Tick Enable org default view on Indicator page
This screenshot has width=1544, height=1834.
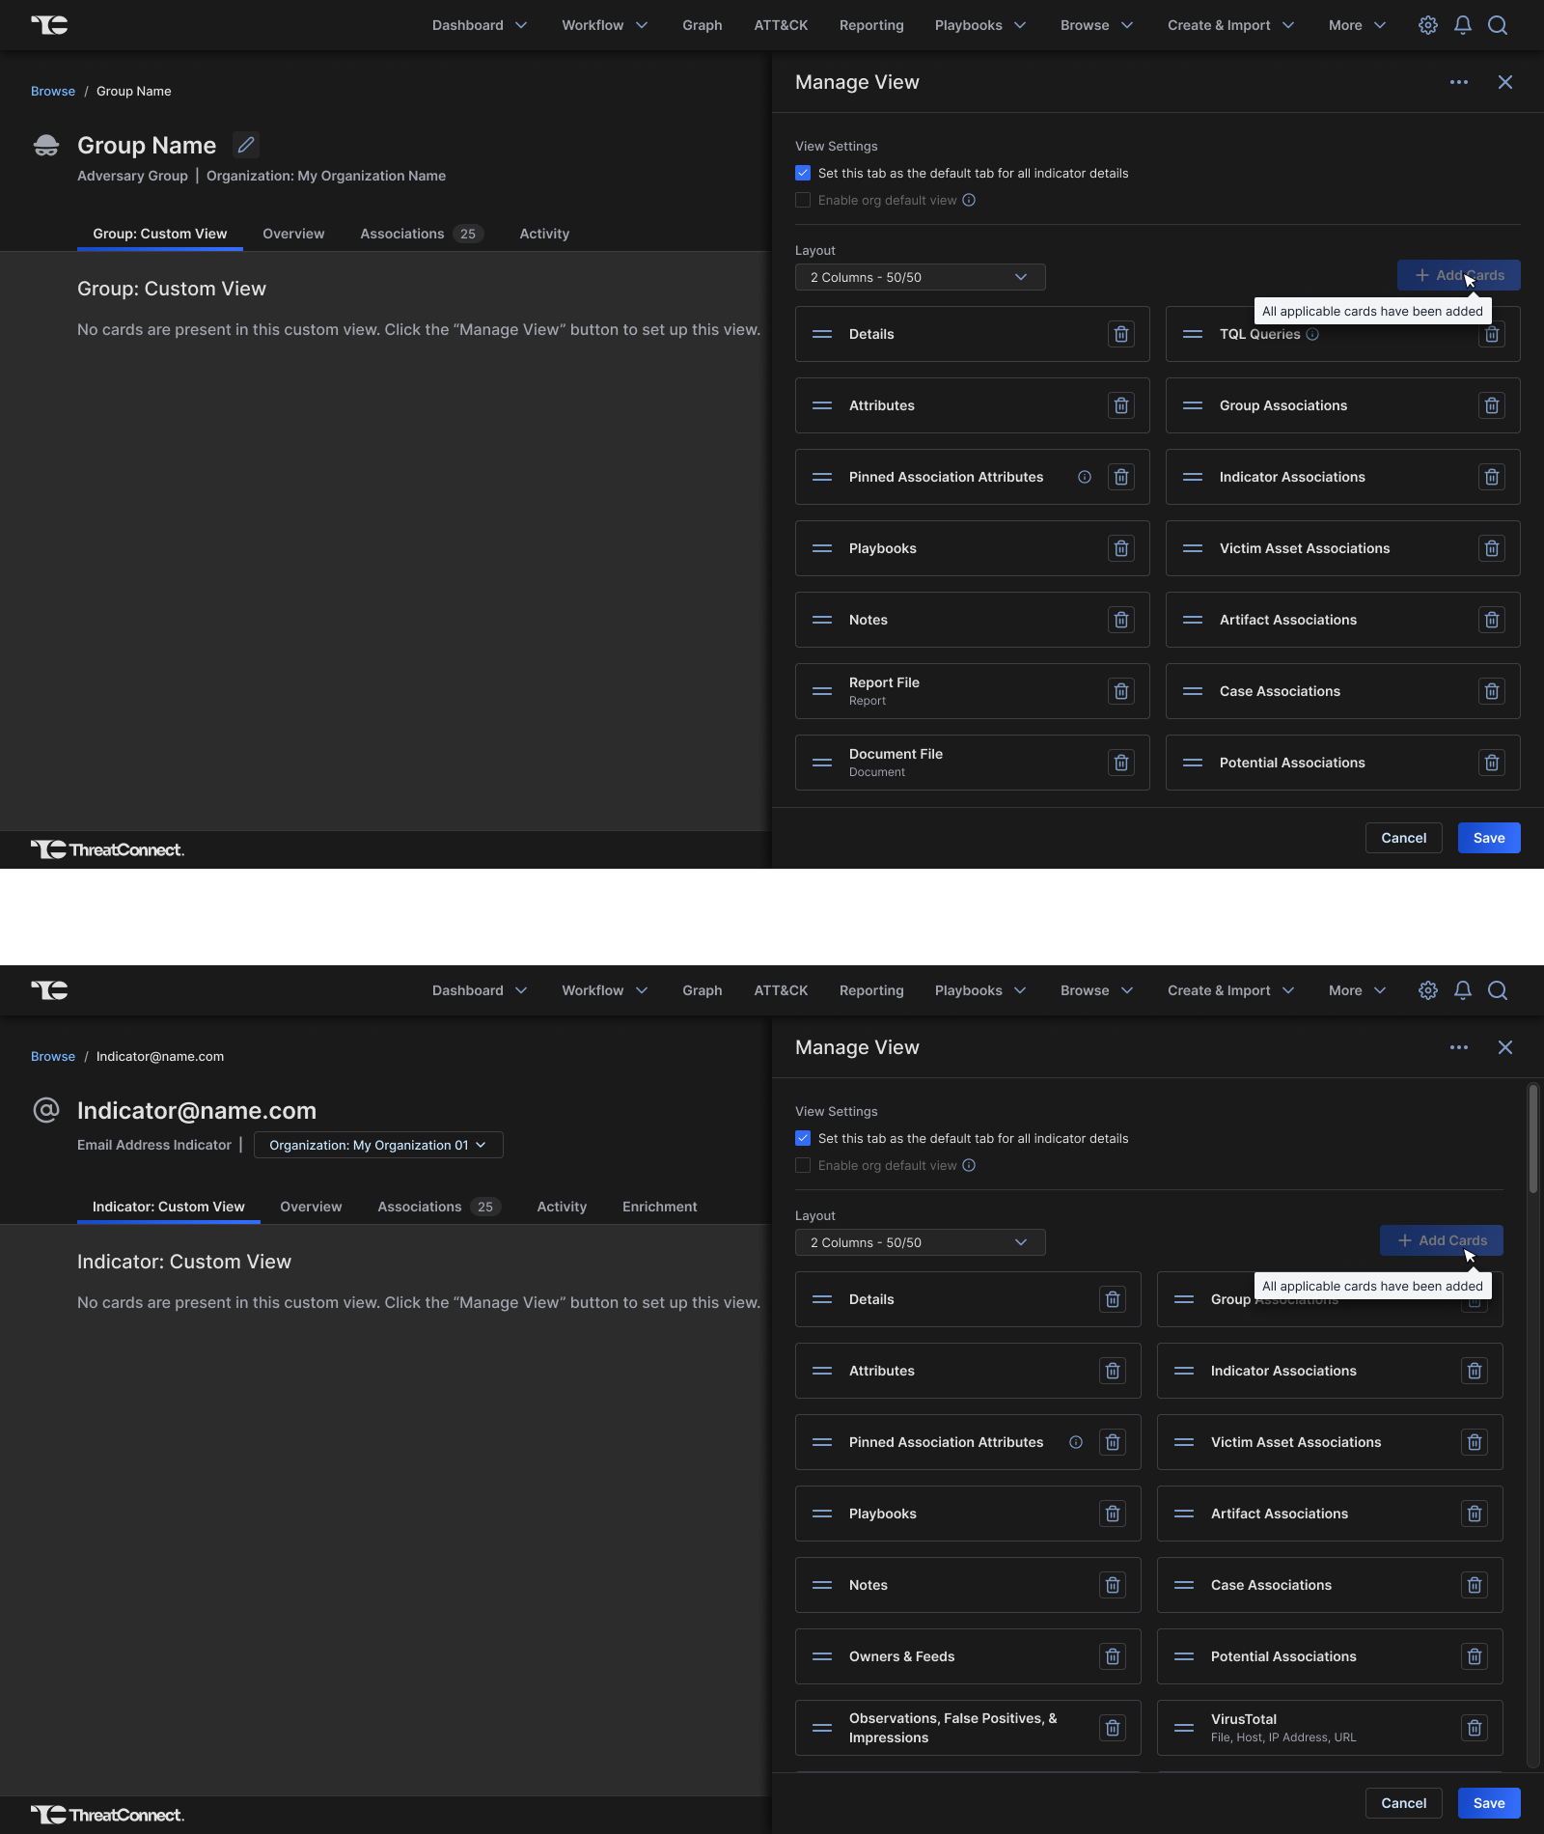pyautogui.click(x=803, y=1166)
